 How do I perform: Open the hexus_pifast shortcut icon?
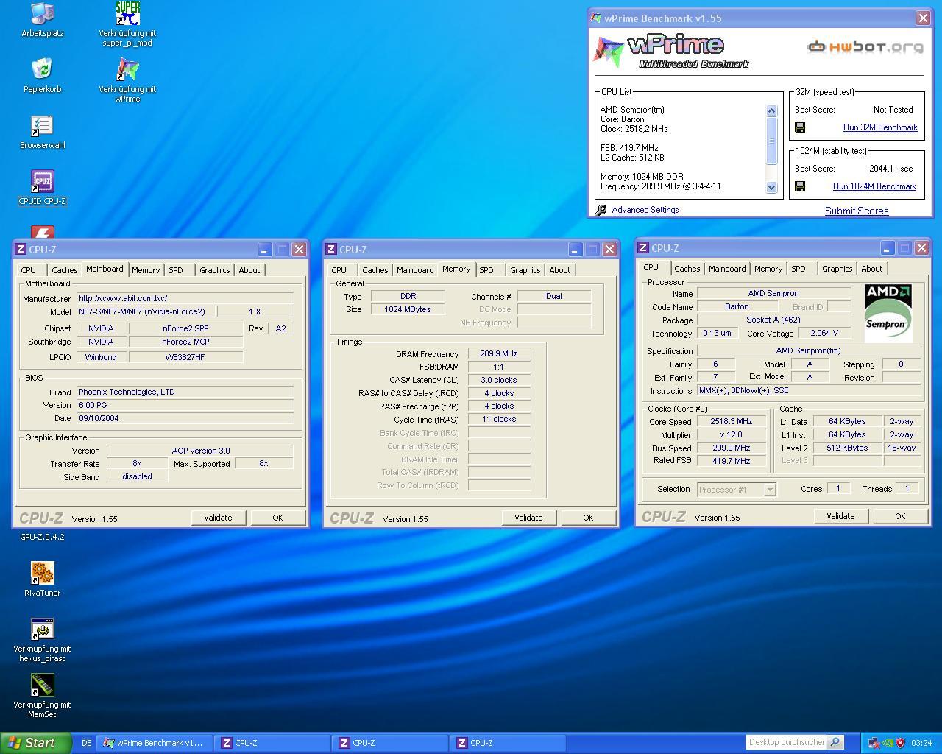(x=42, y=641)
